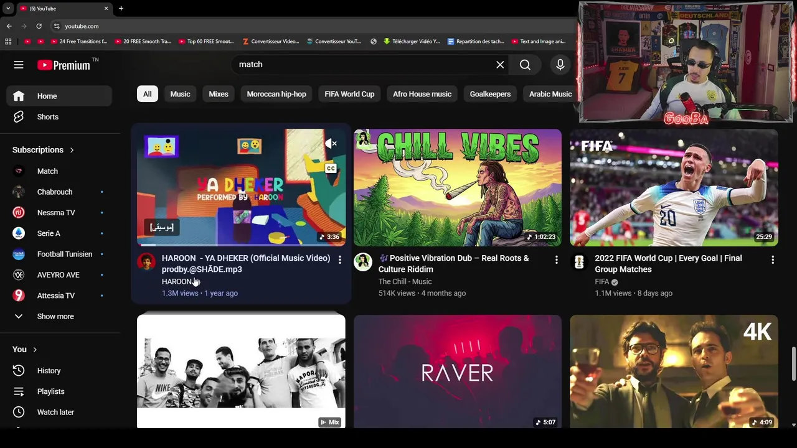Open the browser apps grid shortcut
The image size is (797, 448).
pos(8,42)
